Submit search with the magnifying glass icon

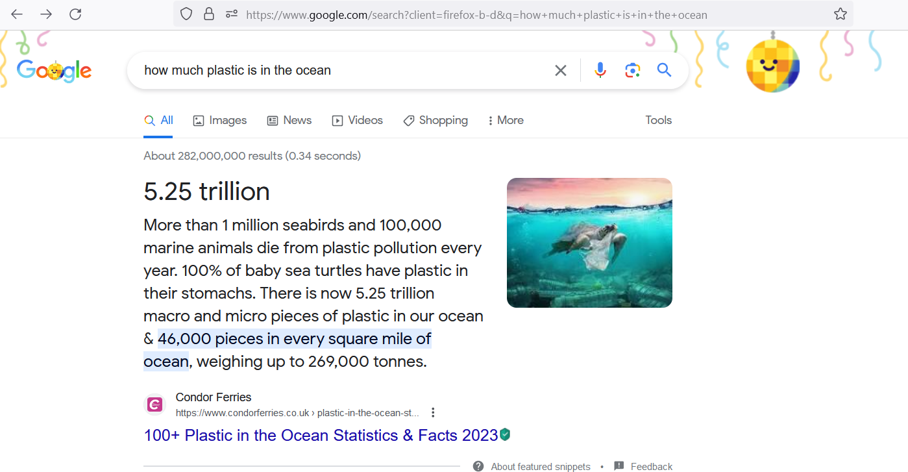664,70
